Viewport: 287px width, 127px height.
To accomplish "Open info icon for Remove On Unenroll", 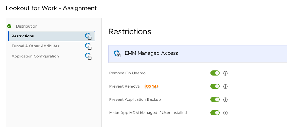I will pyautogui.click(x=225, y=73).
